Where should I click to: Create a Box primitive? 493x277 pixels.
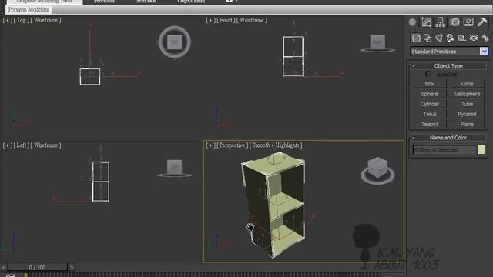point(430,84)
